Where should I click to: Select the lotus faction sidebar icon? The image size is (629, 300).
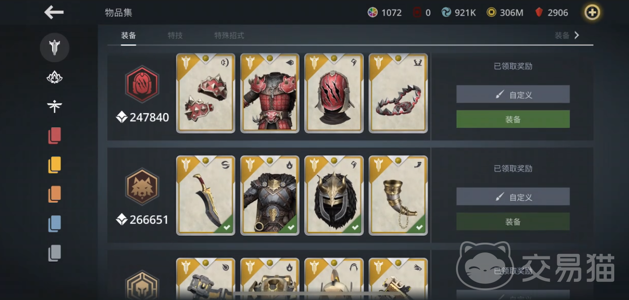tap(55, 77)
